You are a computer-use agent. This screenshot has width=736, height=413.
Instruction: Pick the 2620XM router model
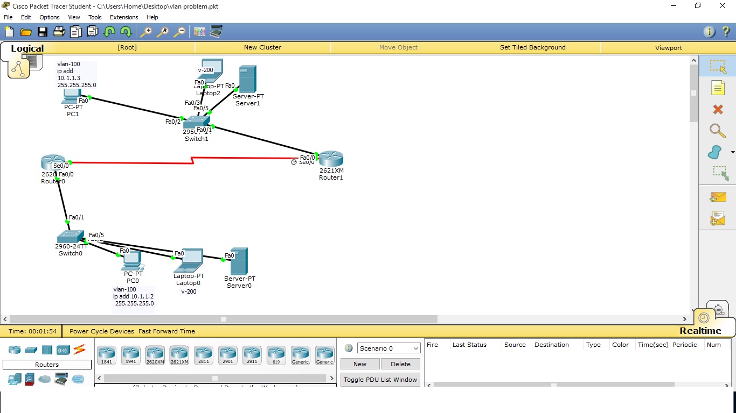[155, 355]
